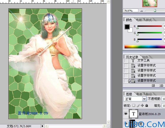The width and height of the screenshot is (165, 128).
Task: Lock image pixels brush icon
Action: tap(138, 105)
